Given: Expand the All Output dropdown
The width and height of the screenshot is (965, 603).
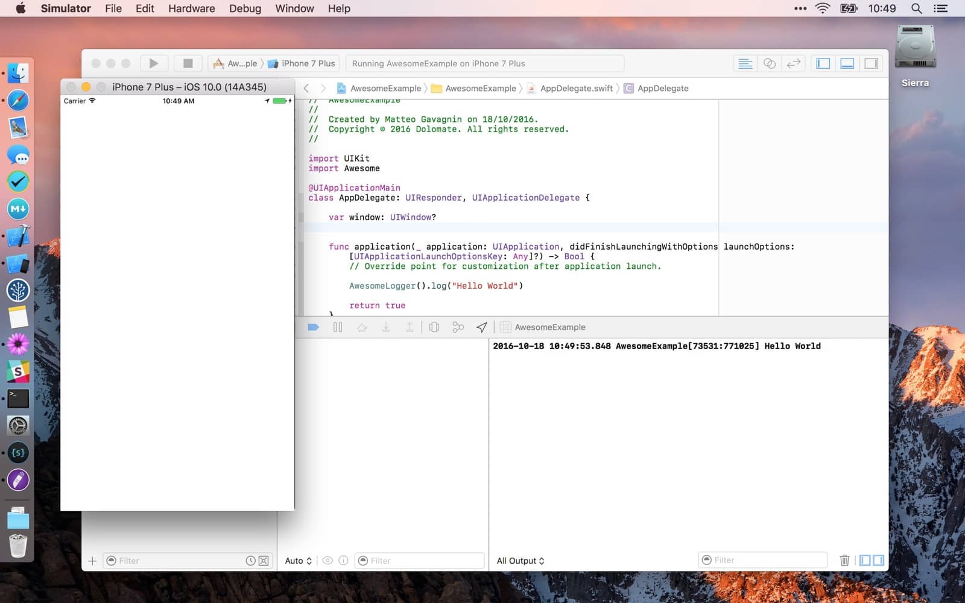Looking at the screenshot, I should 520,561.
